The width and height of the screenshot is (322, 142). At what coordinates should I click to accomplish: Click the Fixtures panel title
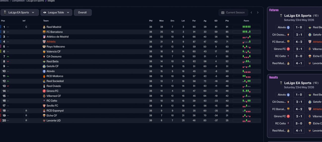click(x=274, y=10)
